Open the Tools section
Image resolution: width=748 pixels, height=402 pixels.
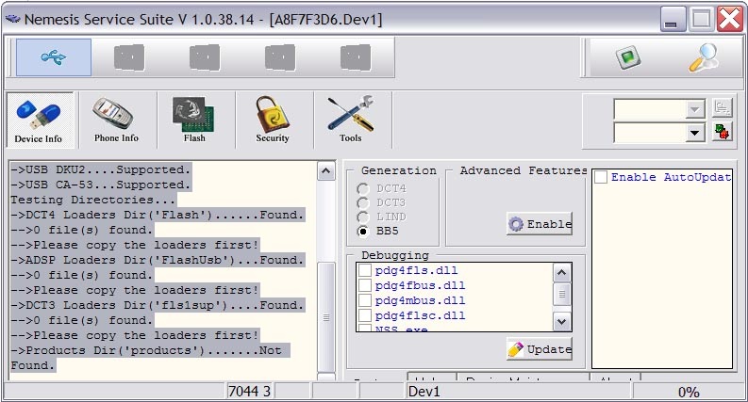click(x=351, y=120)
